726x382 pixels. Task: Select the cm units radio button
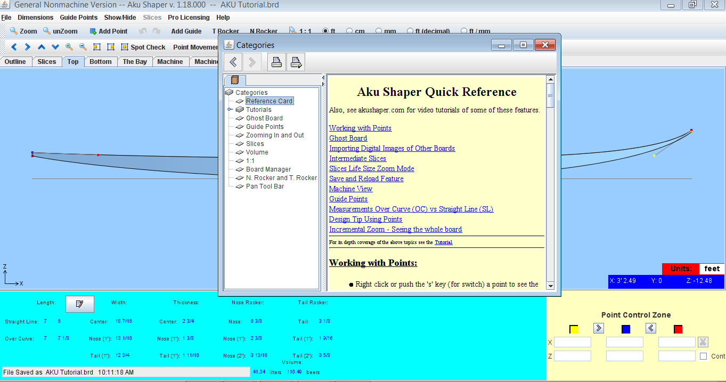pos(350,31)
